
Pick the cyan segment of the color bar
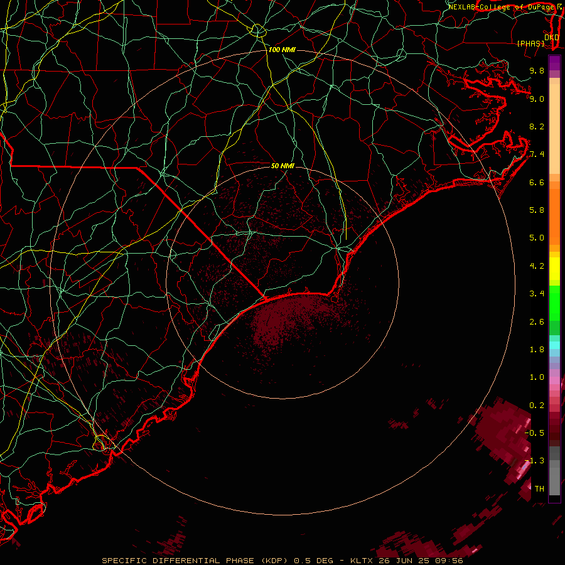click(x=554, y=345)
